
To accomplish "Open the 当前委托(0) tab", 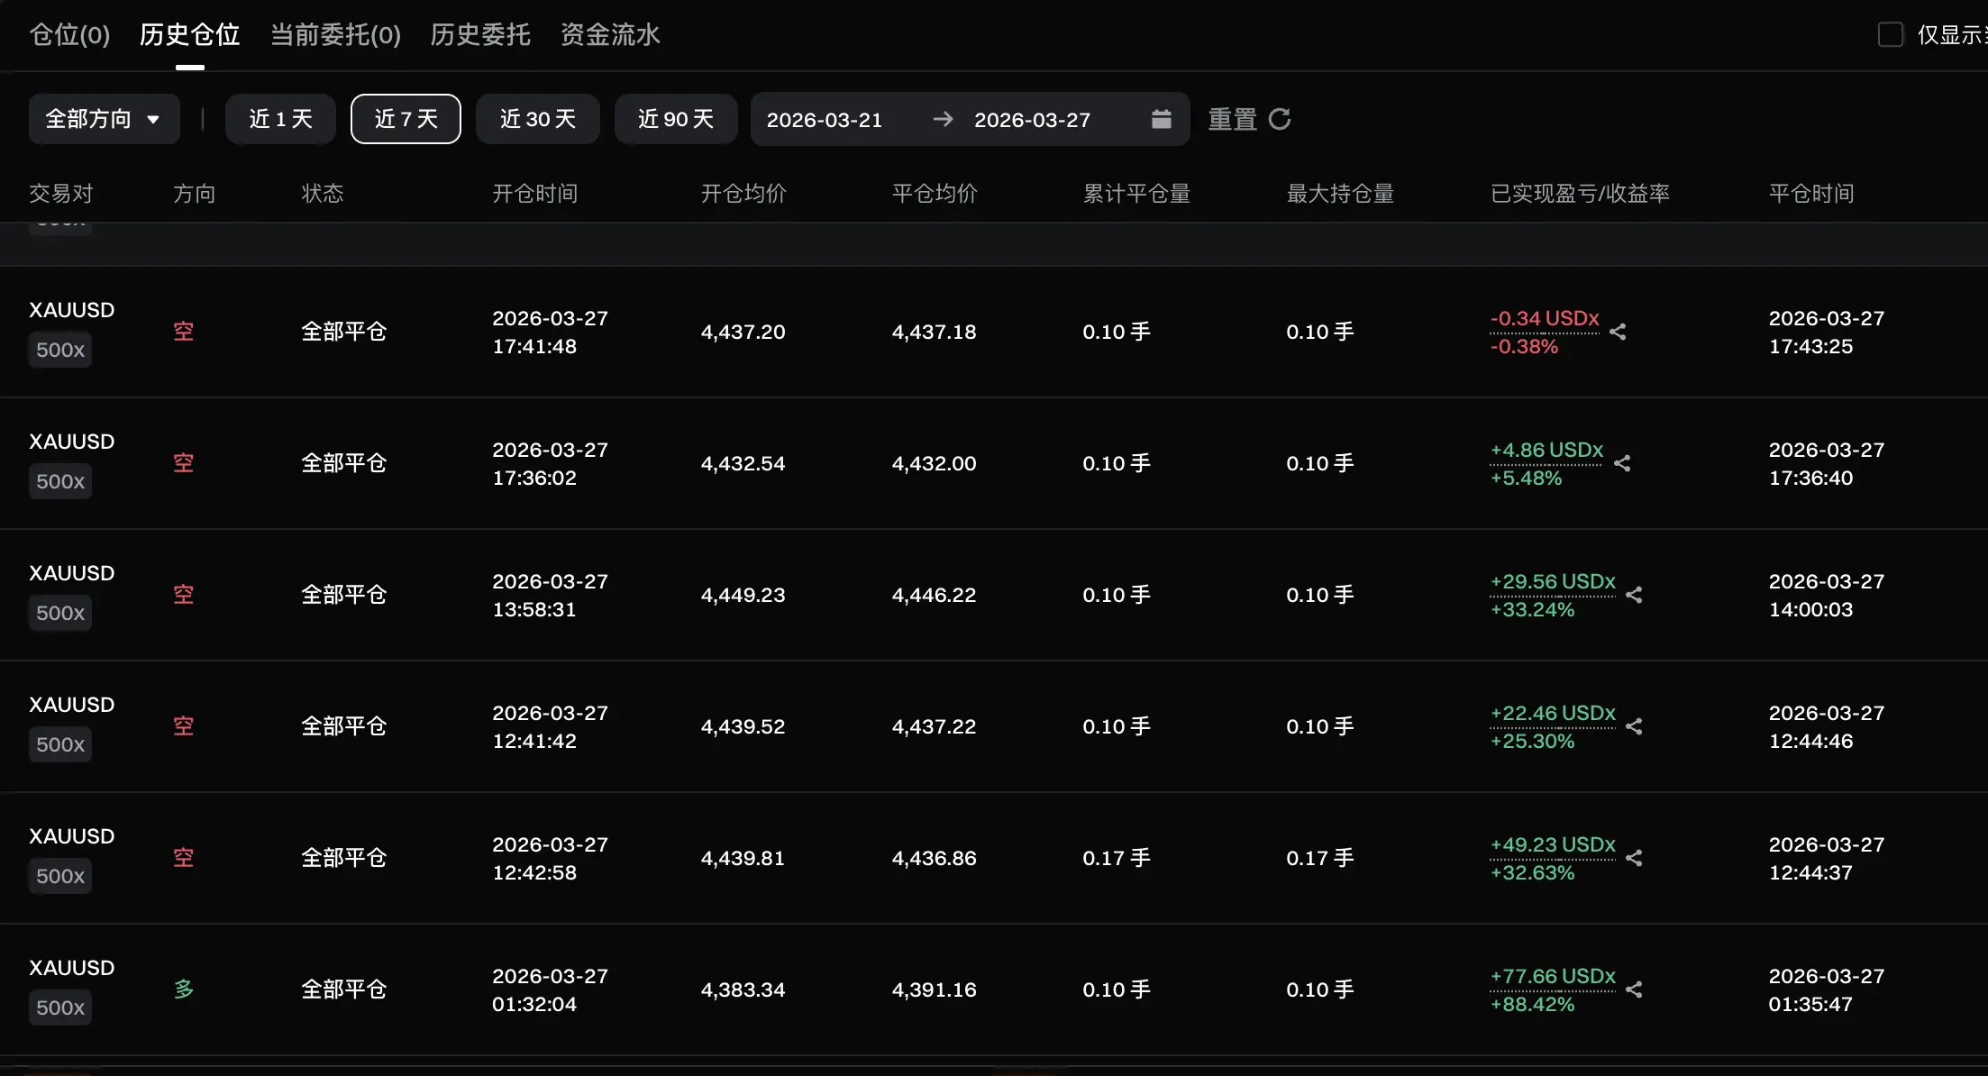I will coord(335,34).
